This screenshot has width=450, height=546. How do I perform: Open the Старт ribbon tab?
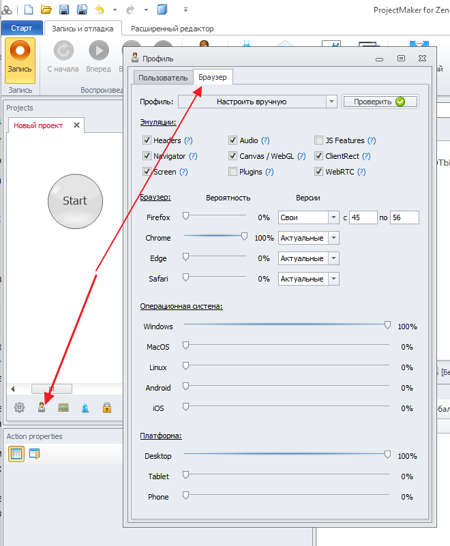click(x=22, y=28)
